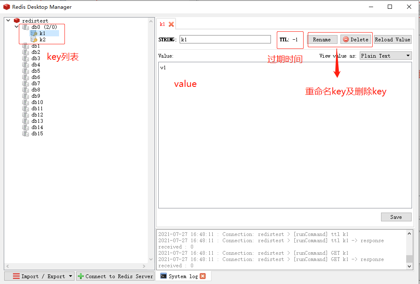Click the db5 database icon
420x284 pixels.
tap(26, 71)
